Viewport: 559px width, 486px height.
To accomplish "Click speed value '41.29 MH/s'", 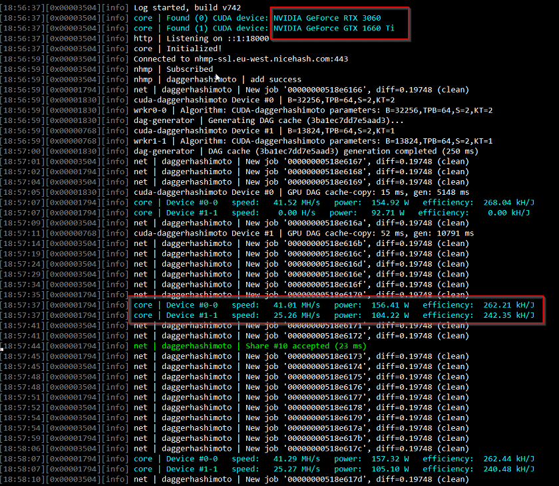I will (x=297, y=459).
